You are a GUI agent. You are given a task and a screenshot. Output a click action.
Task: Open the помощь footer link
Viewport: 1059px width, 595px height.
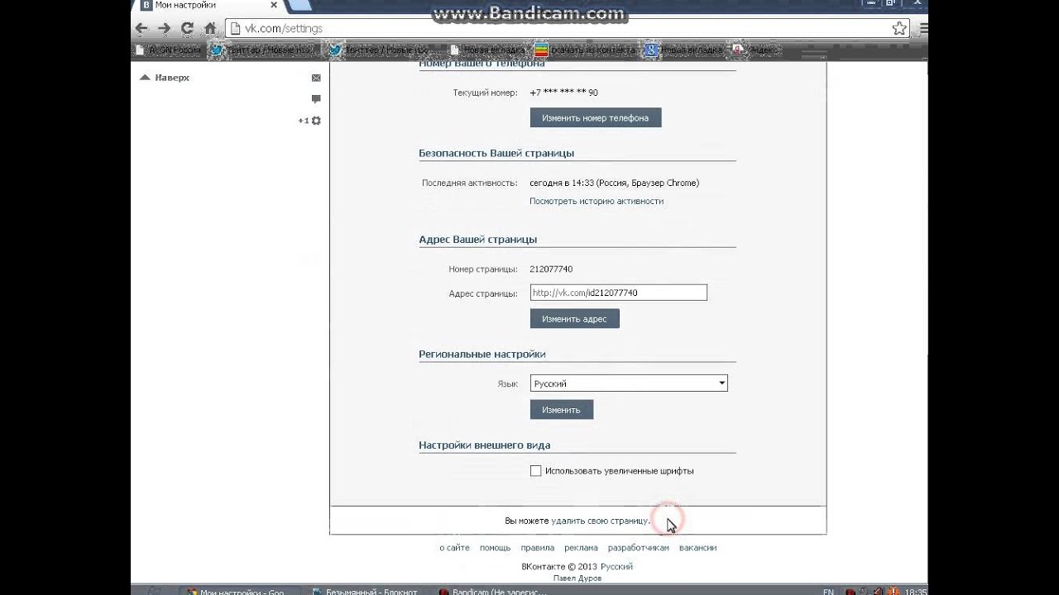pyautogui.click(x=495, y=547)
